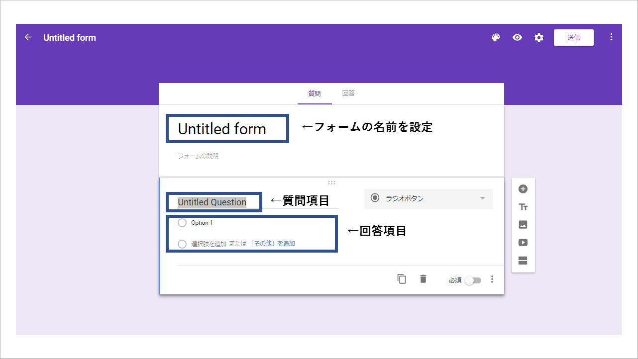638x359 pixels.
Task: Open the top-right three-dot overflow menu
Action: point(611,37)
